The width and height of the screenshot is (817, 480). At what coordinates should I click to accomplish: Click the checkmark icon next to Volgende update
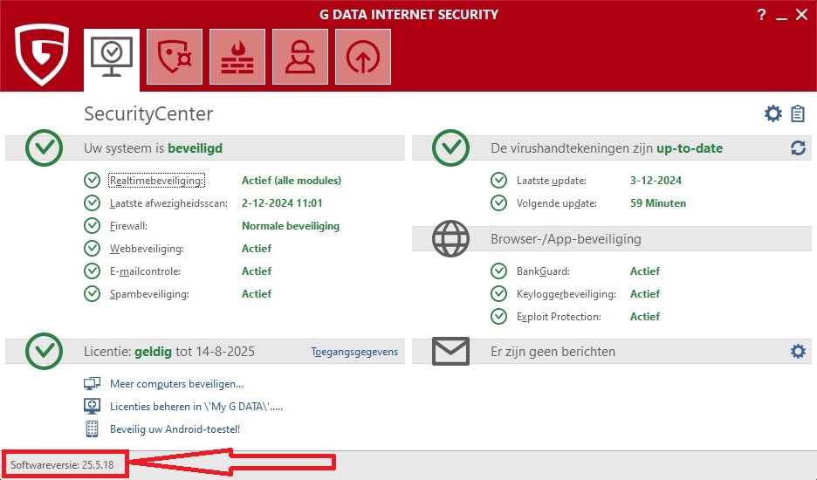498,202
